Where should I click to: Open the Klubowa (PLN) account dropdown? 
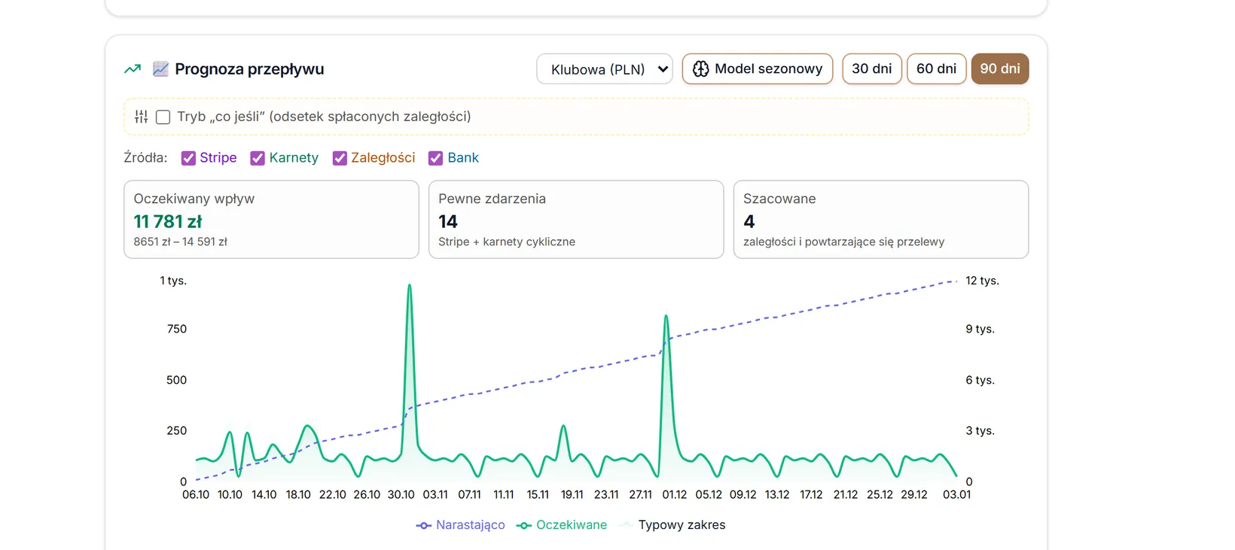(605, 69)
